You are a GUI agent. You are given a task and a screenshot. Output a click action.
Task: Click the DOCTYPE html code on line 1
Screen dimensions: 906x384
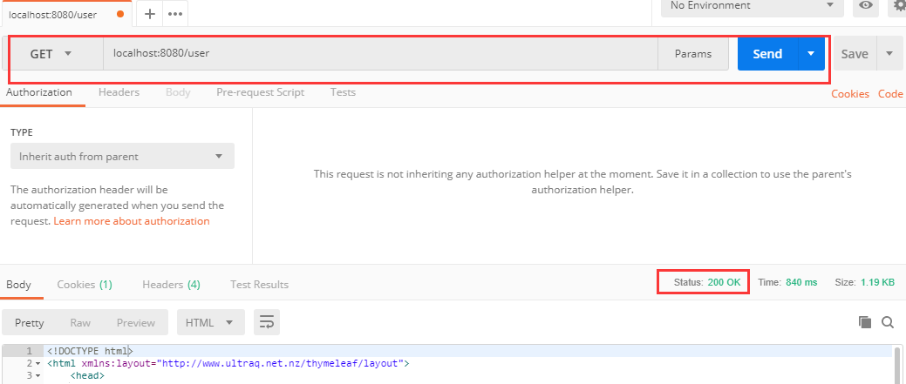[x=90, y=351]
